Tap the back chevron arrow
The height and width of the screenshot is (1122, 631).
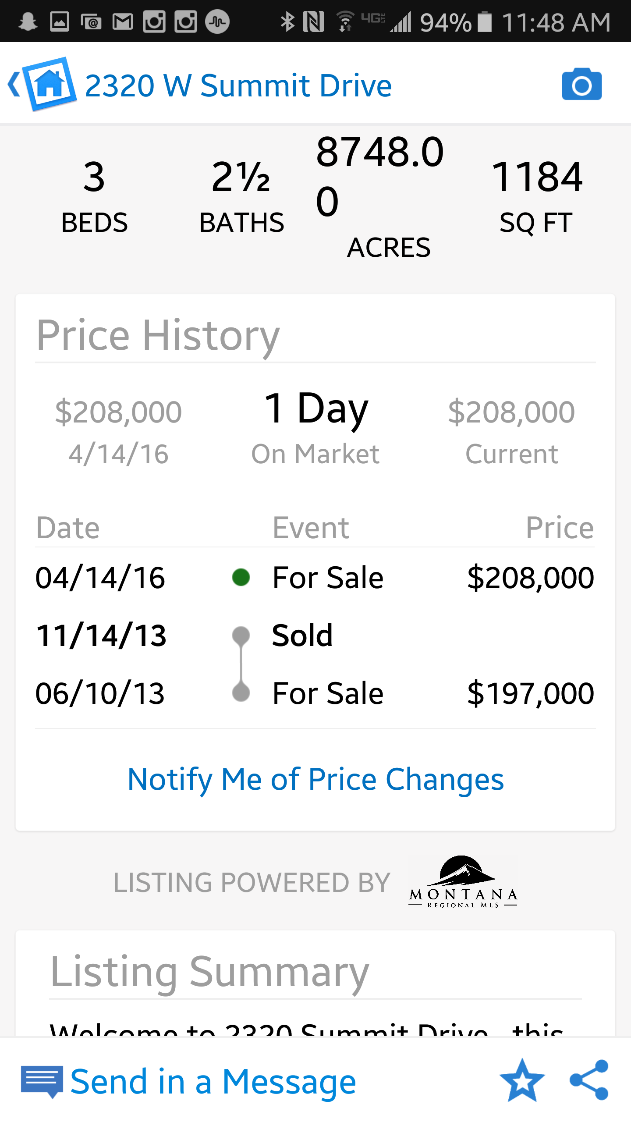point(14,84)
